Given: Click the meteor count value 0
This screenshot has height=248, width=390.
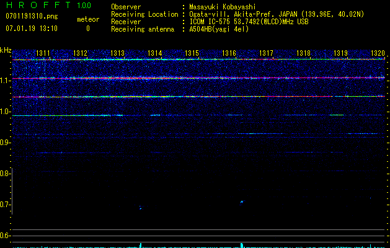Looking at the screenshot, I should (87, 29).
